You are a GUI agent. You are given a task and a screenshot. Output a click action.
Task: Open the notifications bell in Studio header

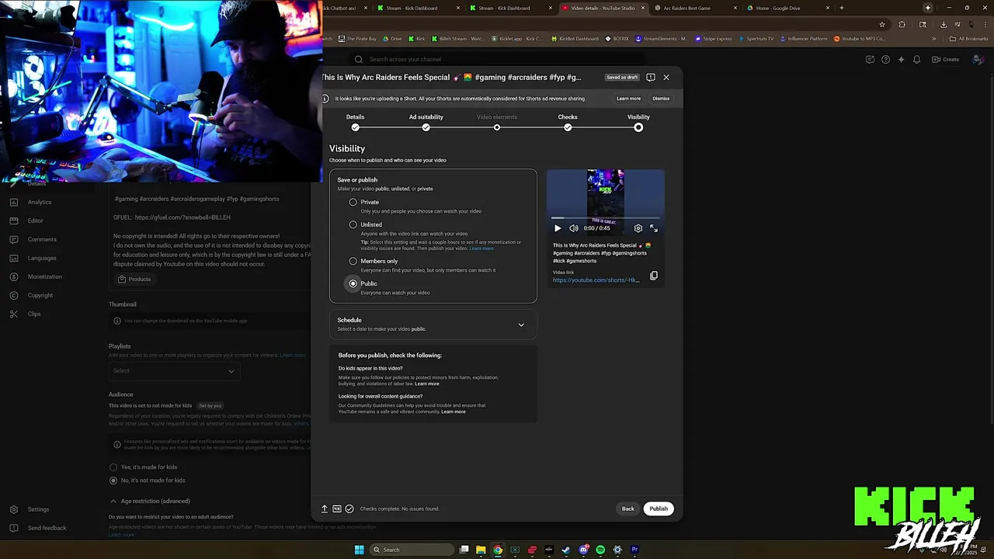click(x=917, y=60)
